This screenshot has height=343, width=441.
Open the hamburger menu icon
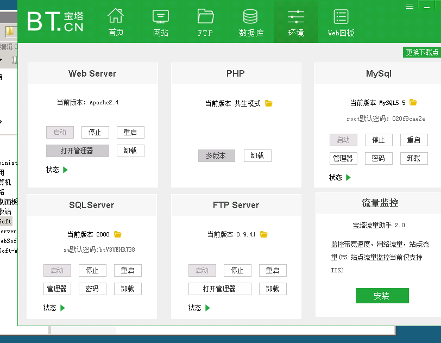pyautogui.click(x=410, y=6)
